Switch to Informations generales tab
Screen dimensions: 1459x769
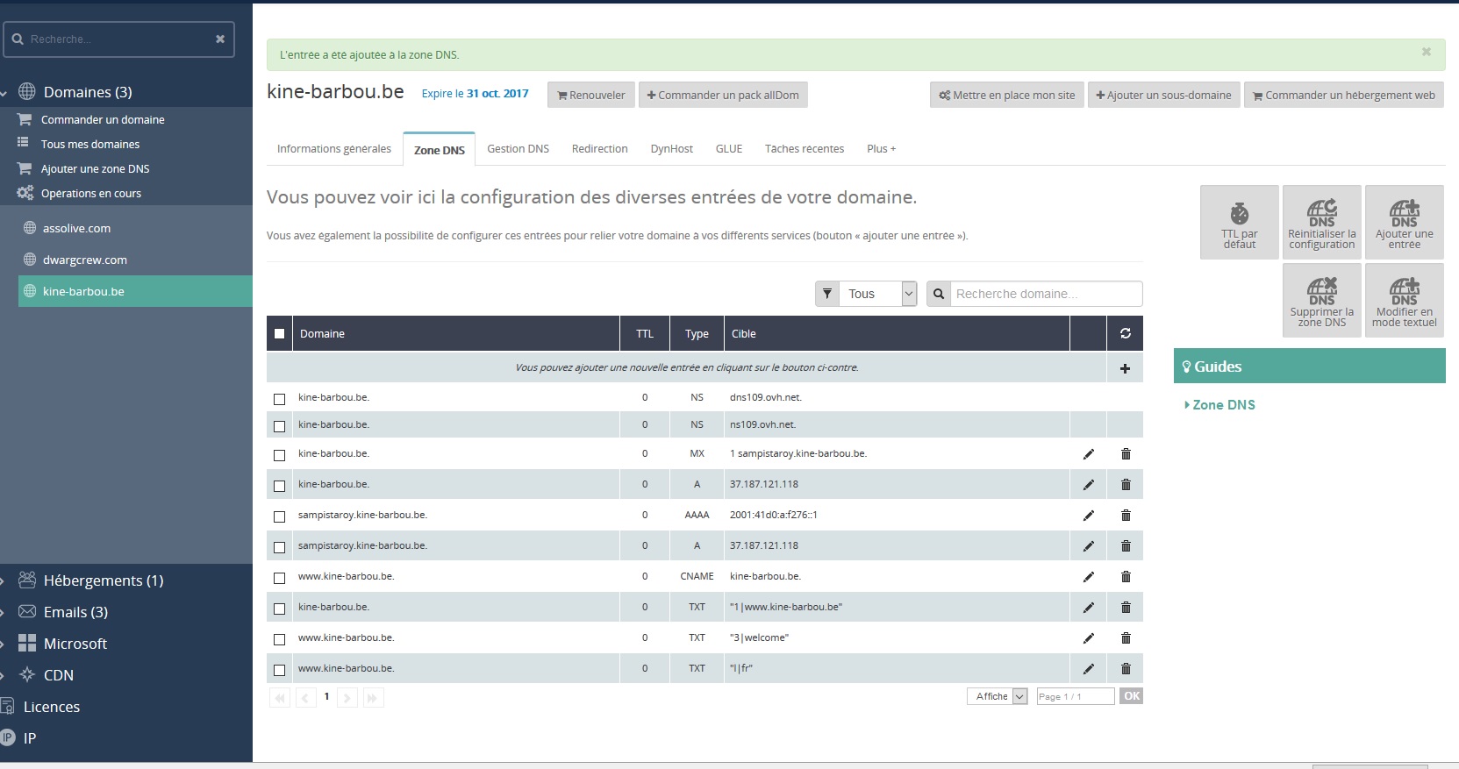click(x=333, y=149)
